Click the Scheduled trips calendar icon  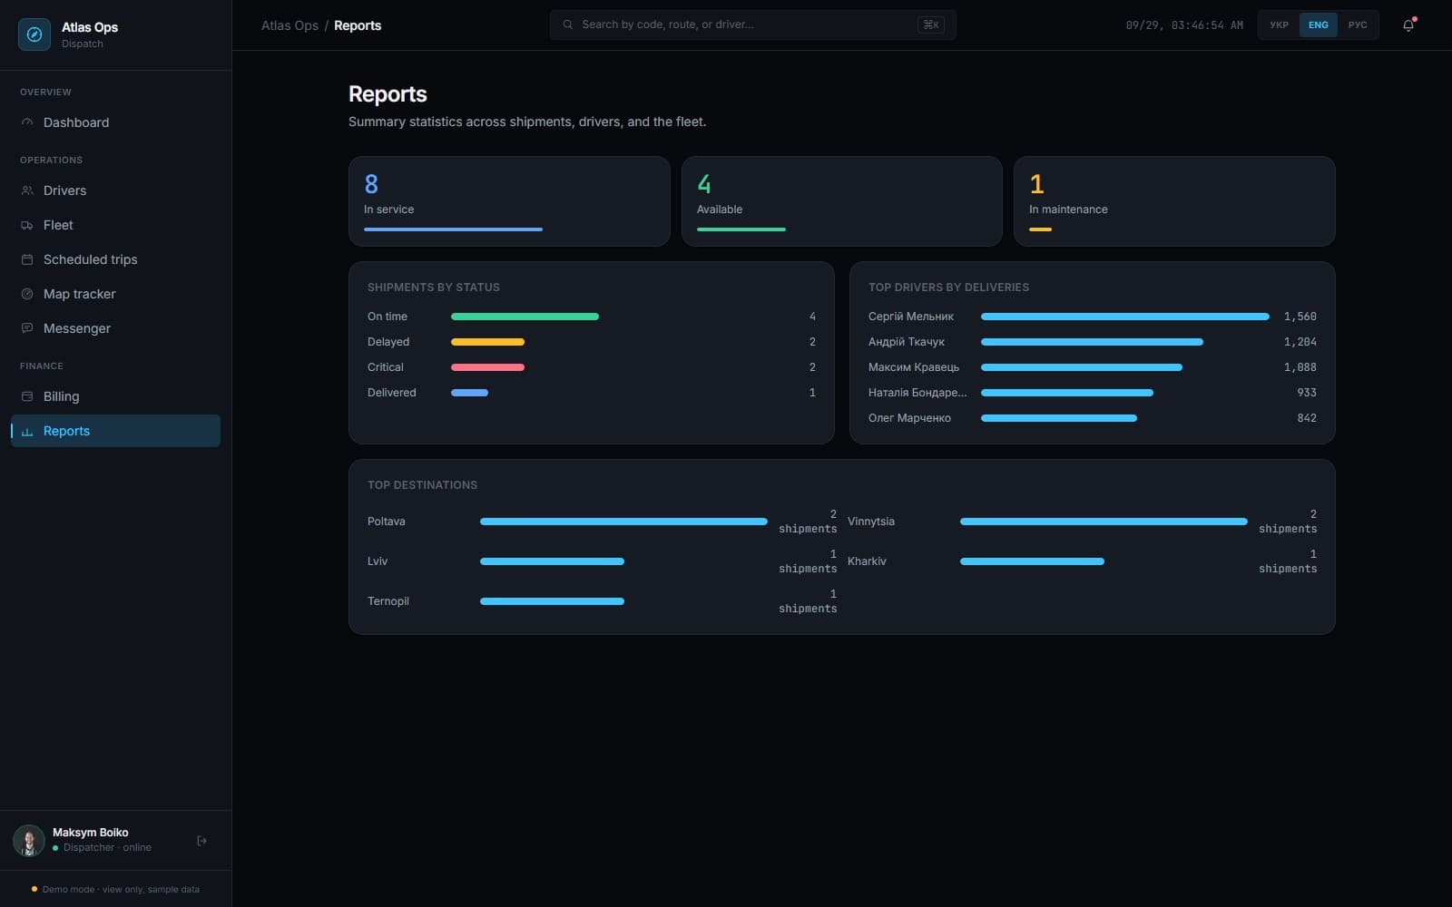tap(27, 259)
